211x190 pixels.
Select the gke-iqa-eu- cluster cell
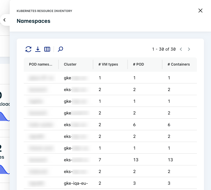coord(76,183)
